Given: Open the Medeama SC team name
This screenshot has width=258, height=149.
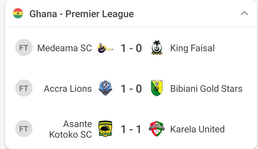Looking at the screenshot, I should click(64, 48).
